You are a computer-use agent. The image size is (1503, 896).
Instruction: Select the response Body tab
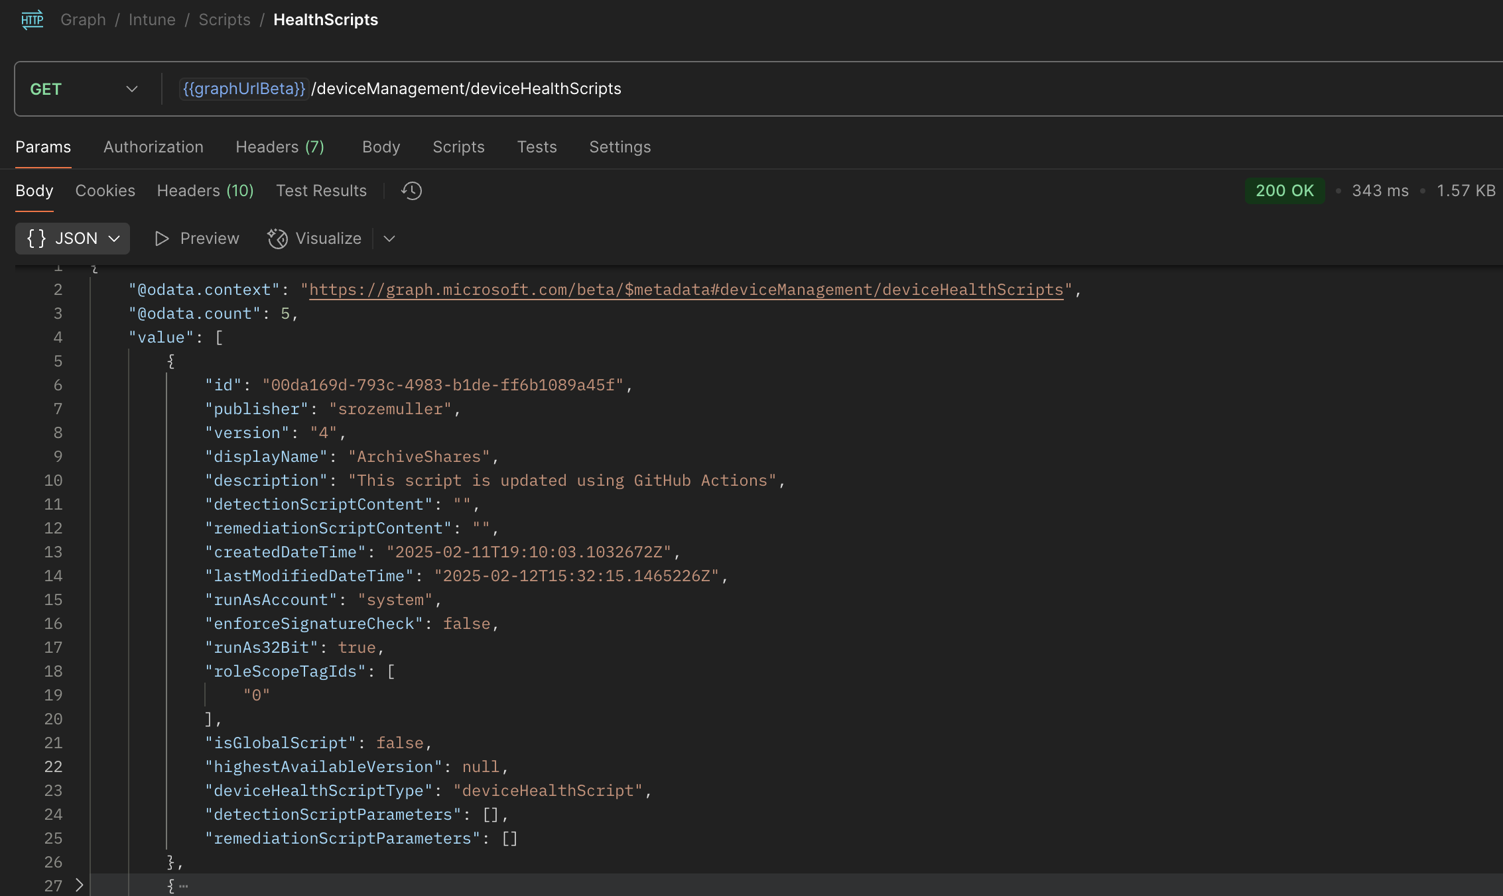tap(34, 191)
